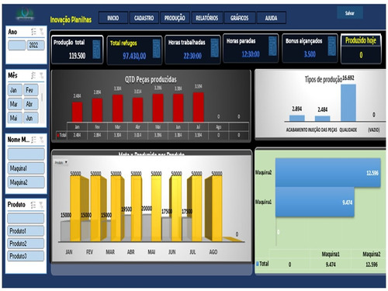Viewport: 388px width, 291px height.
Task: Clear filter icon in Produto slicer
Action: click(x=41, y=205)
